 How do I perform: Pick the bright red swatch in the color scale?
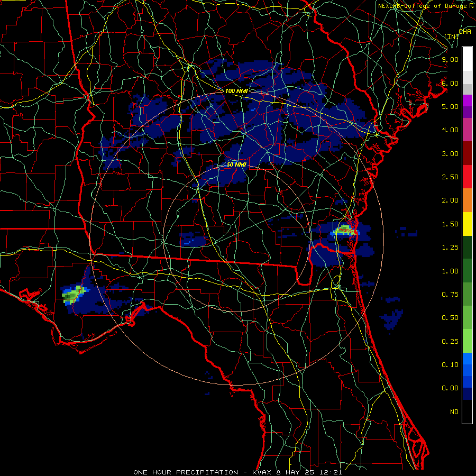(x=467, y=177)
